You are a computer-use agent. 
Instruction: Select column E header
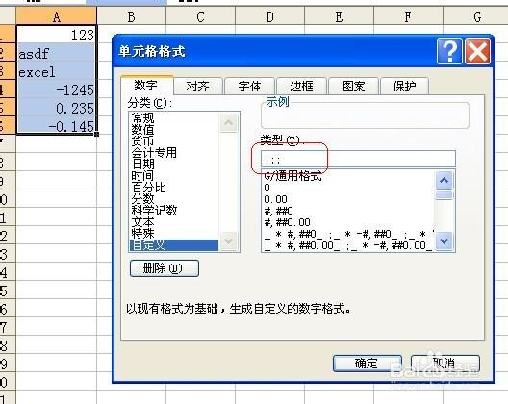pos(340,16)
